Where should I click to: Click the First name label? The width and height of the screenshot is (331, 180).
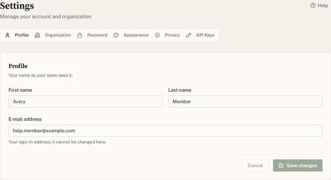pyautogui.click(x=20, y=90)
